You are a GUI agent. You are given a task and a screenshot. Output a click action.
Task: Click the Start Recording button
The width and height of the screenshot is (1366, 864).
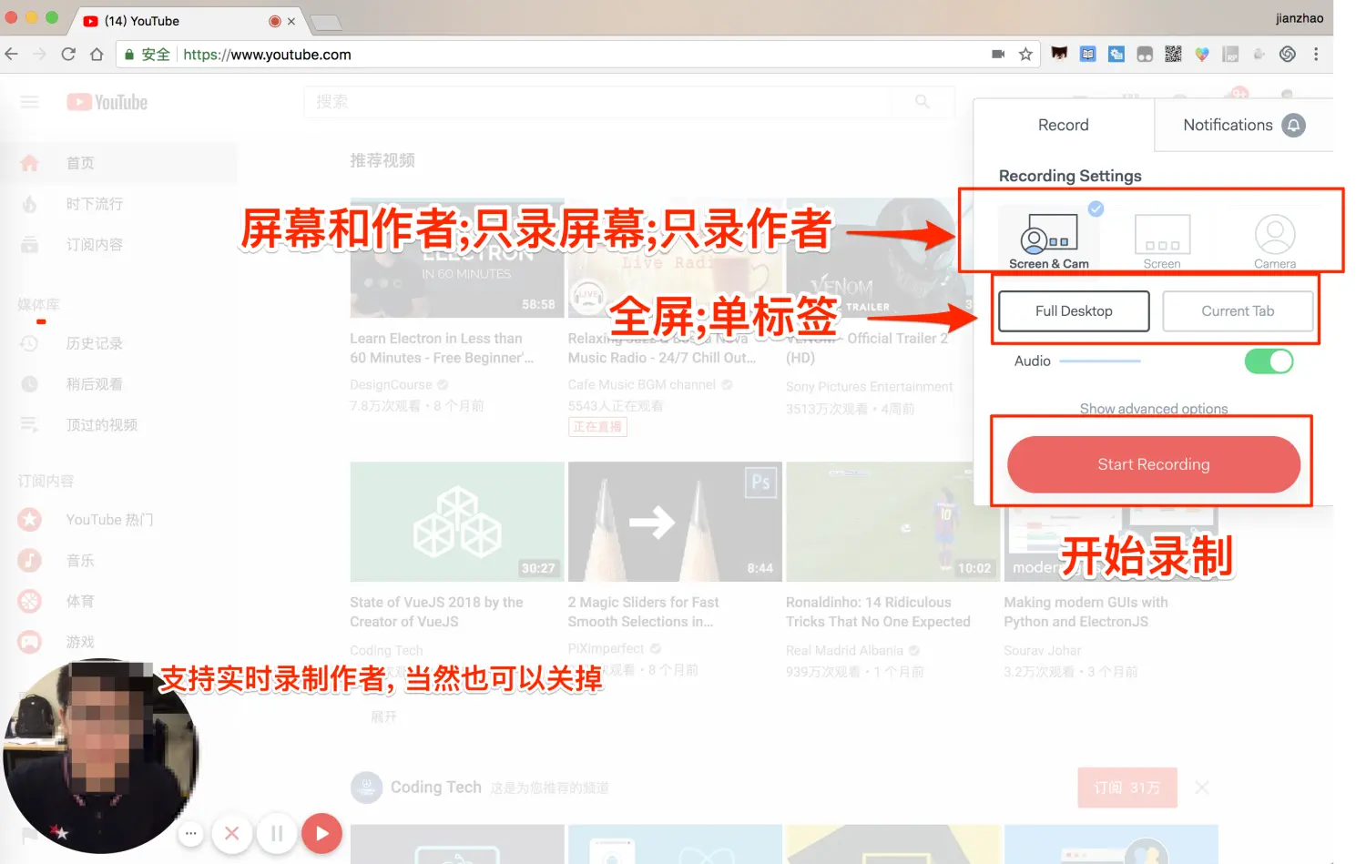coord(1153,464)
